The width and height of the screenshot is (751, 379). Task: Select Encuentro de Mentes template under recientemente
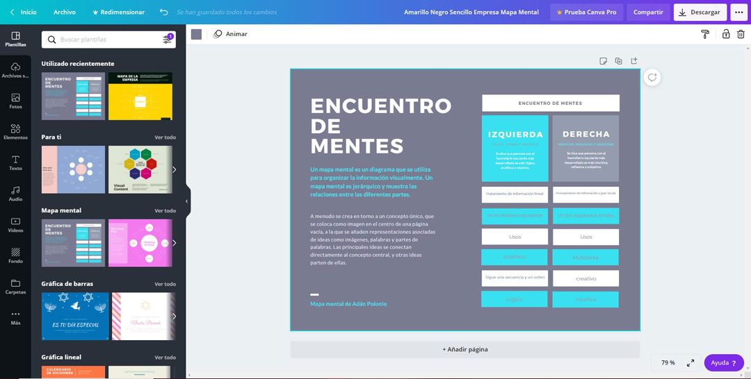73,96
